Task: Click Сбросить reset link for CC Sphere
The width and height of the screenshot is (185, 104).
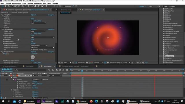Action: [34, 15]
